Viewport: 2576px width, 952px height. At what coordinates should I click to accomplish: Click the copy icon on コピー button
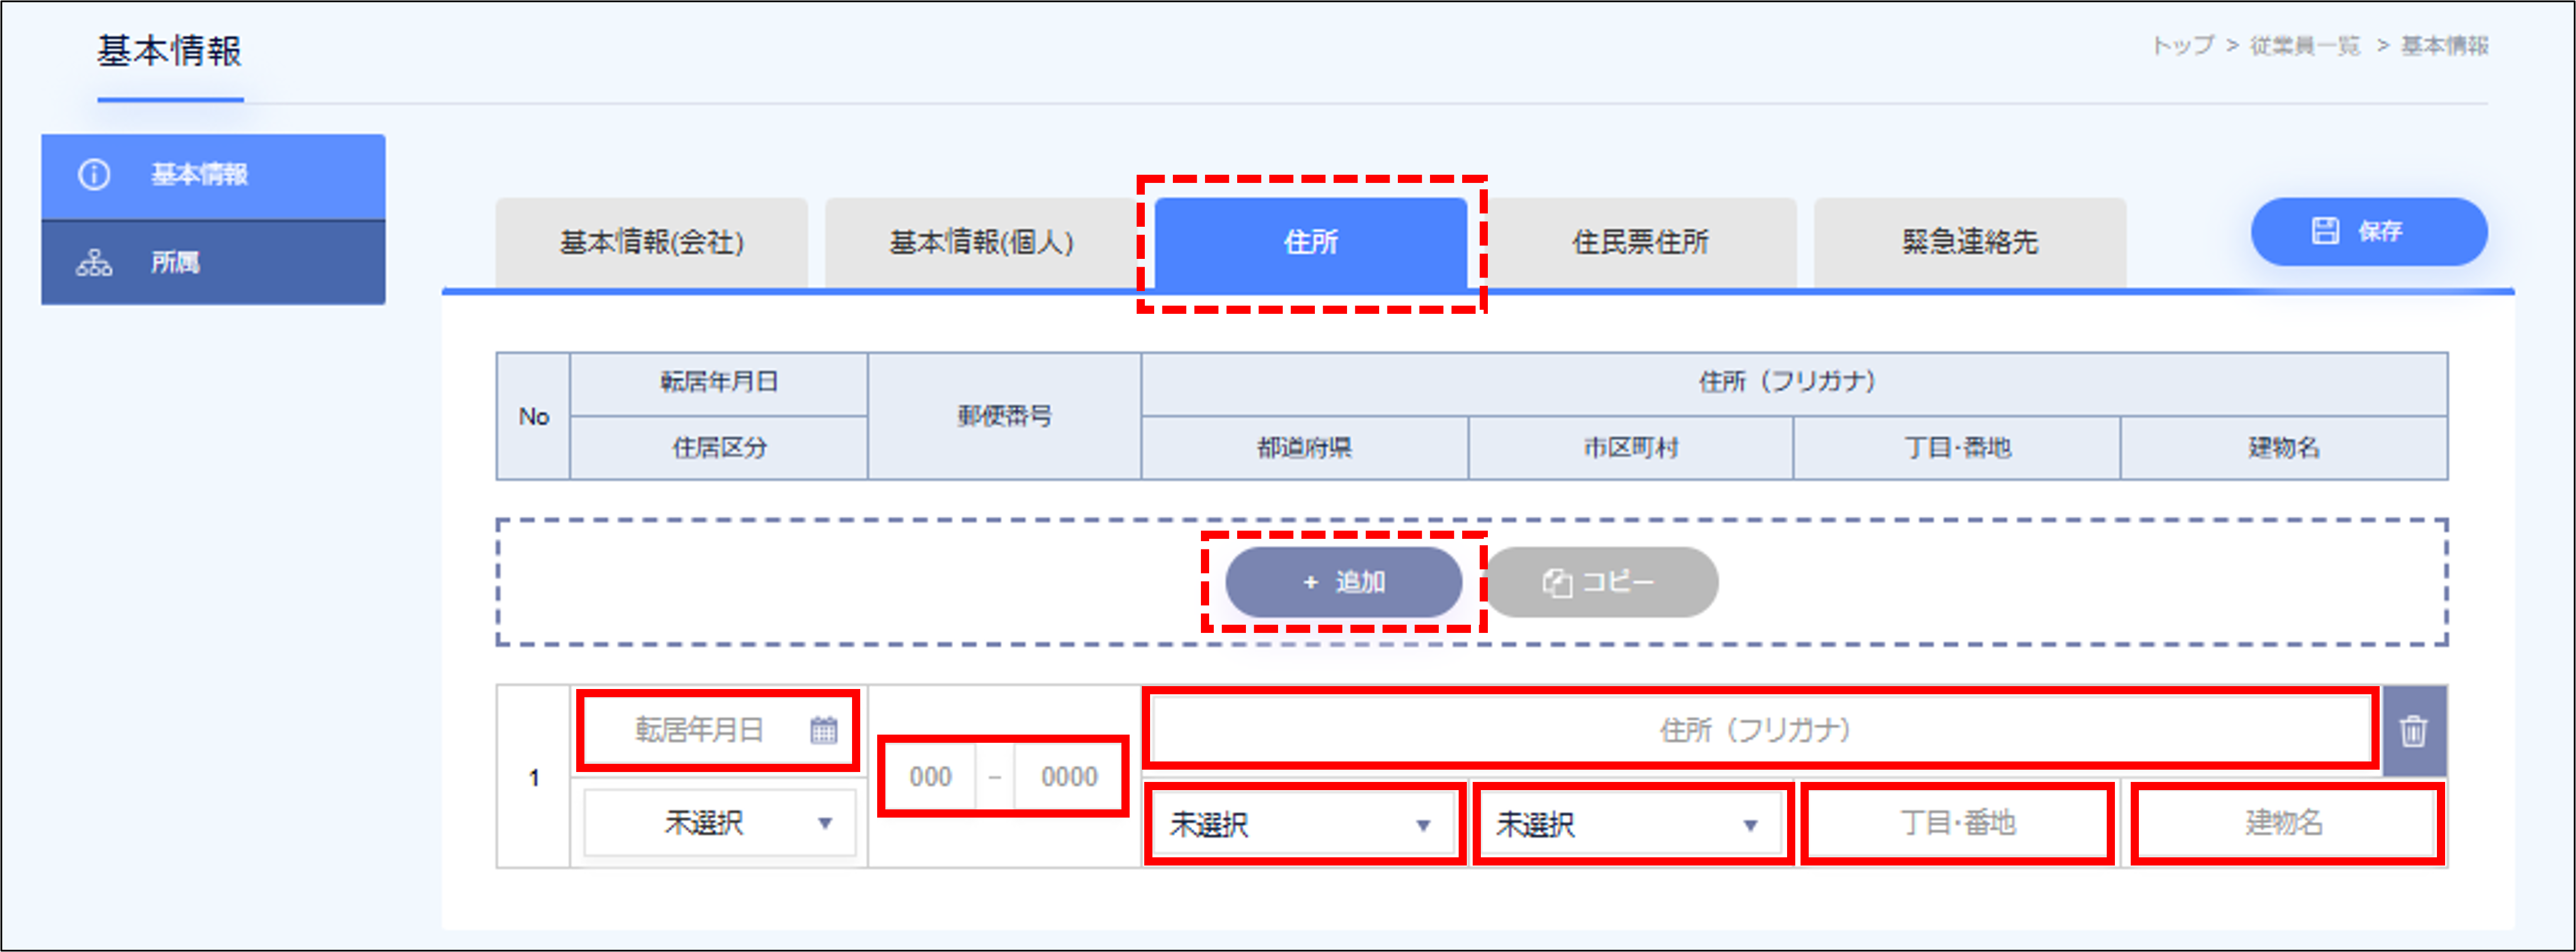coord(1557,583)
